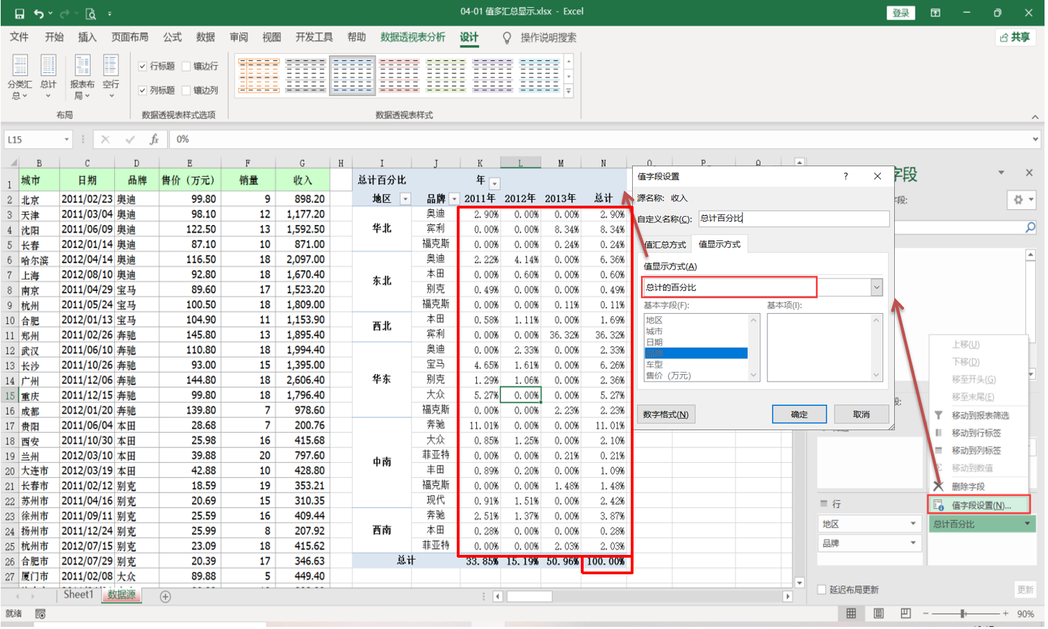
Task: Toggle the 行标题 row headers checkbox
Action: (143, 67)
